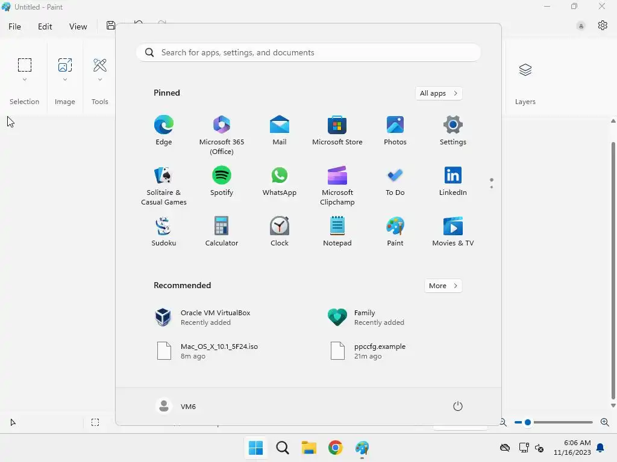
Task: Launch the Sudoku game
Action: tap(164, 232)
